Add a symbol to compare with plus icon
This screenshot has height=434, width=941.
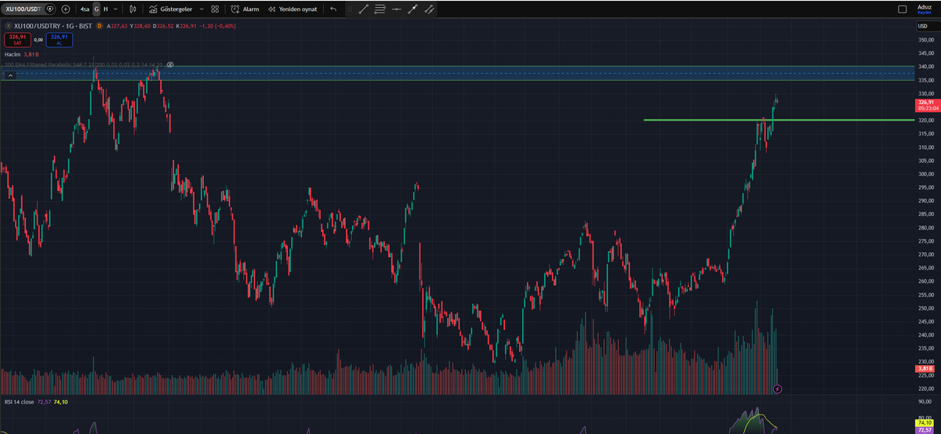[66, 9]
